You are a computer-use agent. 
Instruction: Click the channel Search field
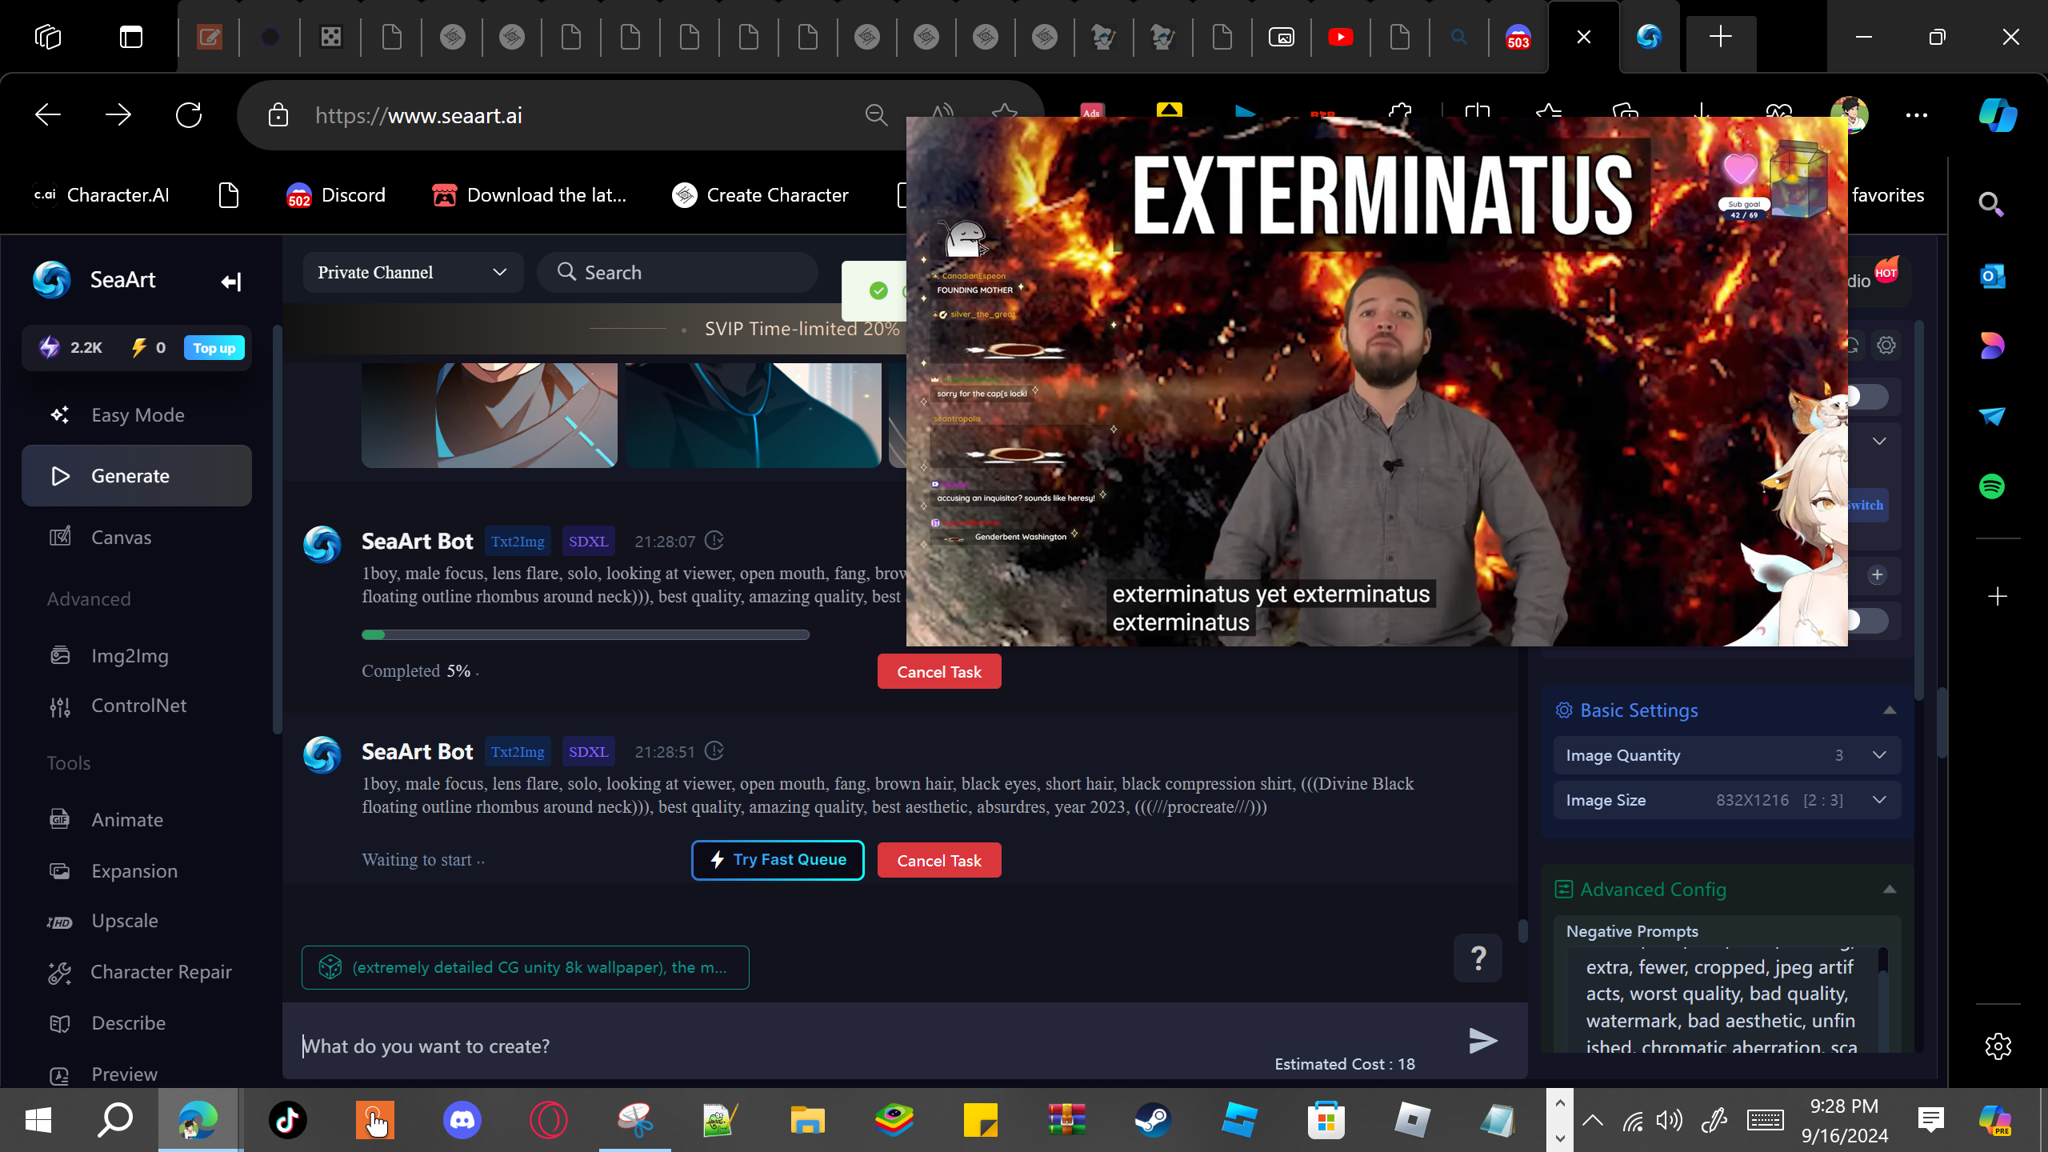coord(678,273)
